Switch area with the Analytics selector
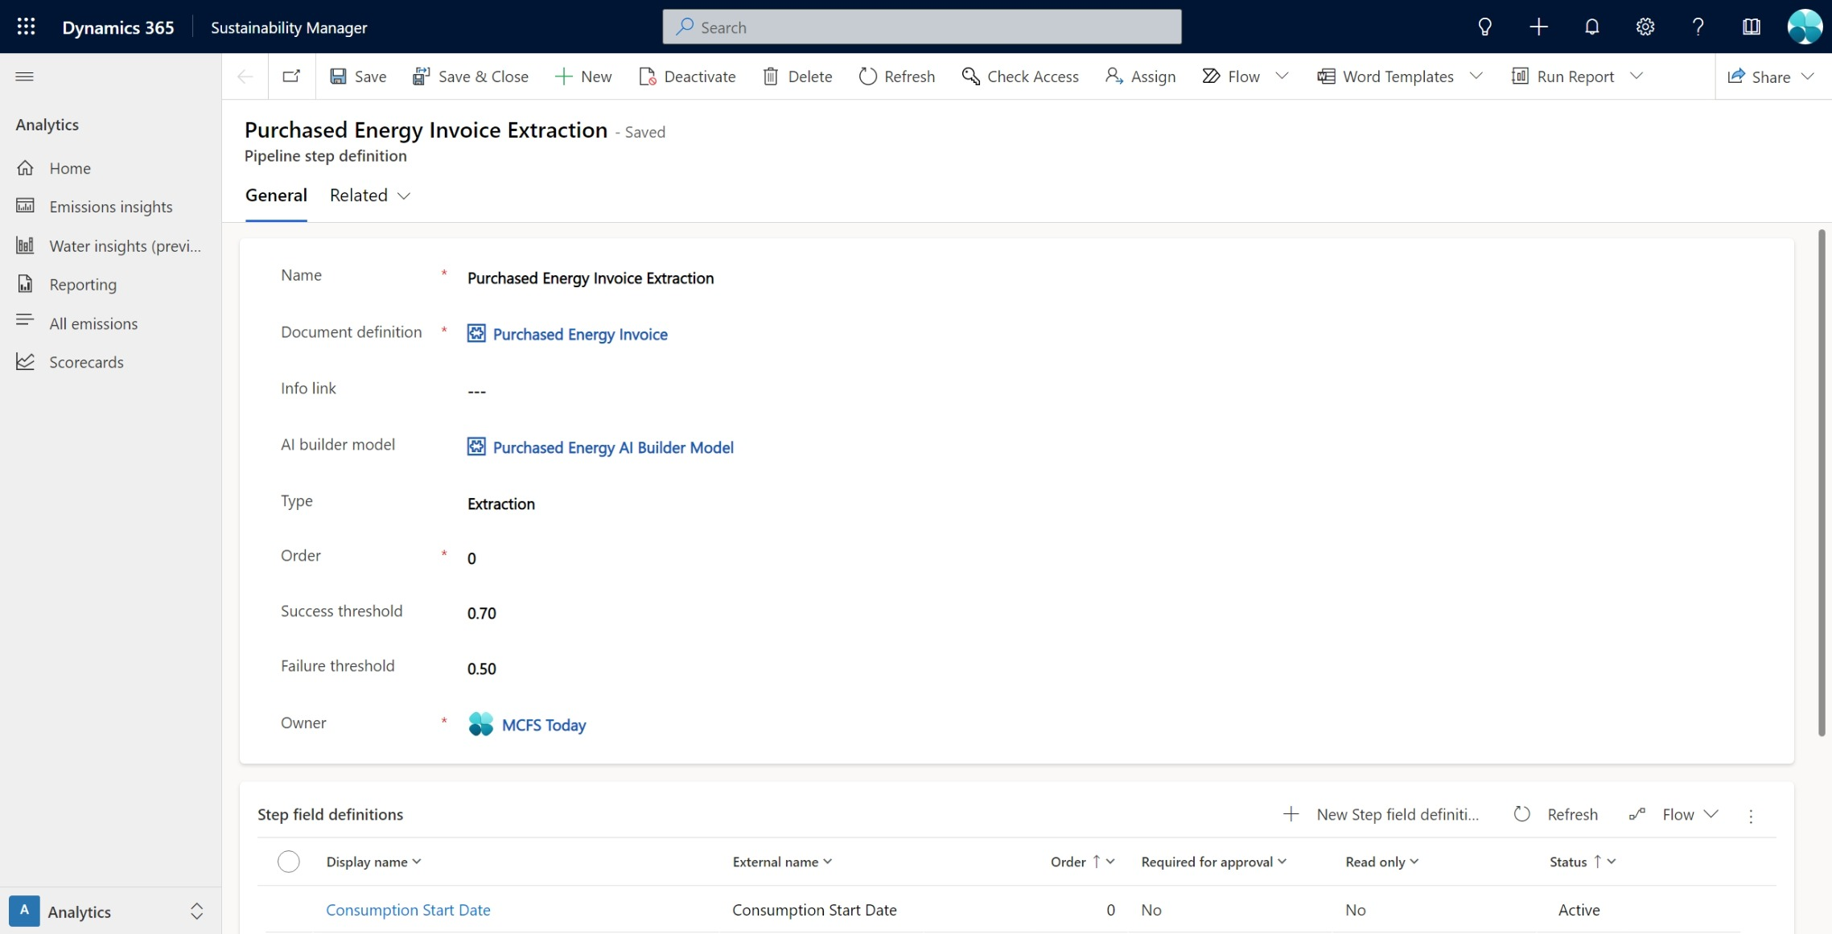This screenshot has height=934, width=1832. click(109, 911)
